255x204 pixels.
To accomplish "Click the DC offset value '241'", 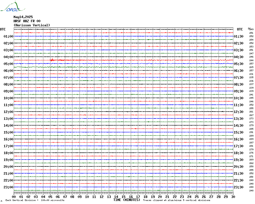I will (251, 95).
